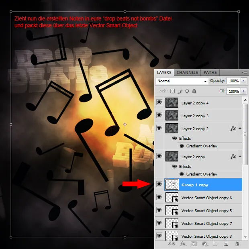Create a new group folder

(215, 244)
